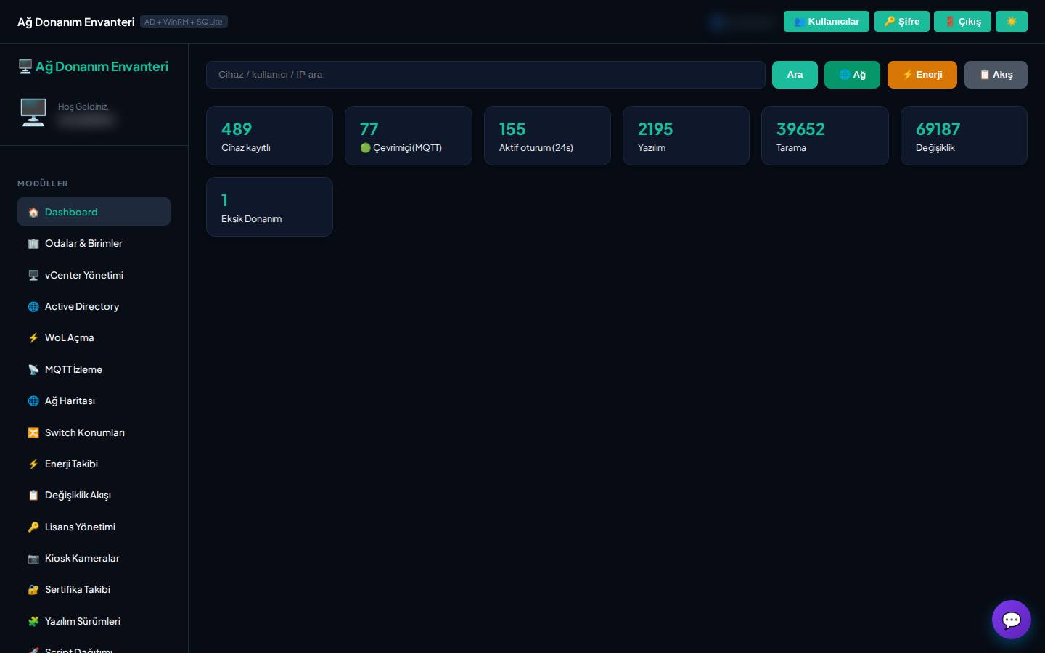The height and width of the screenshot is (653, 1045).
Task: Click the shuffle icon for Switch Konumları
Action: 33,432
